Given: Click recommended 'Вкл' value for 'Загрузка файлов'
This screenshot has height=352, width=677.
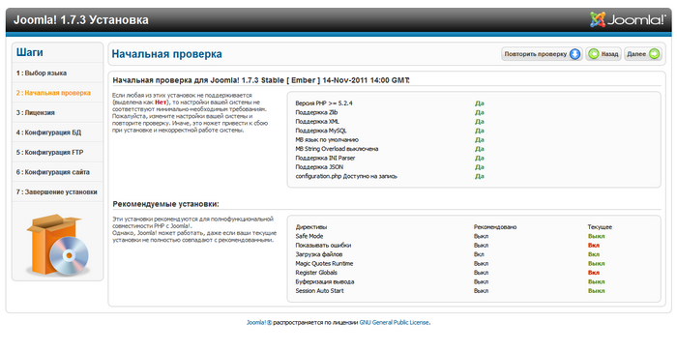Looking at the screenshot, I should (479, 254).
